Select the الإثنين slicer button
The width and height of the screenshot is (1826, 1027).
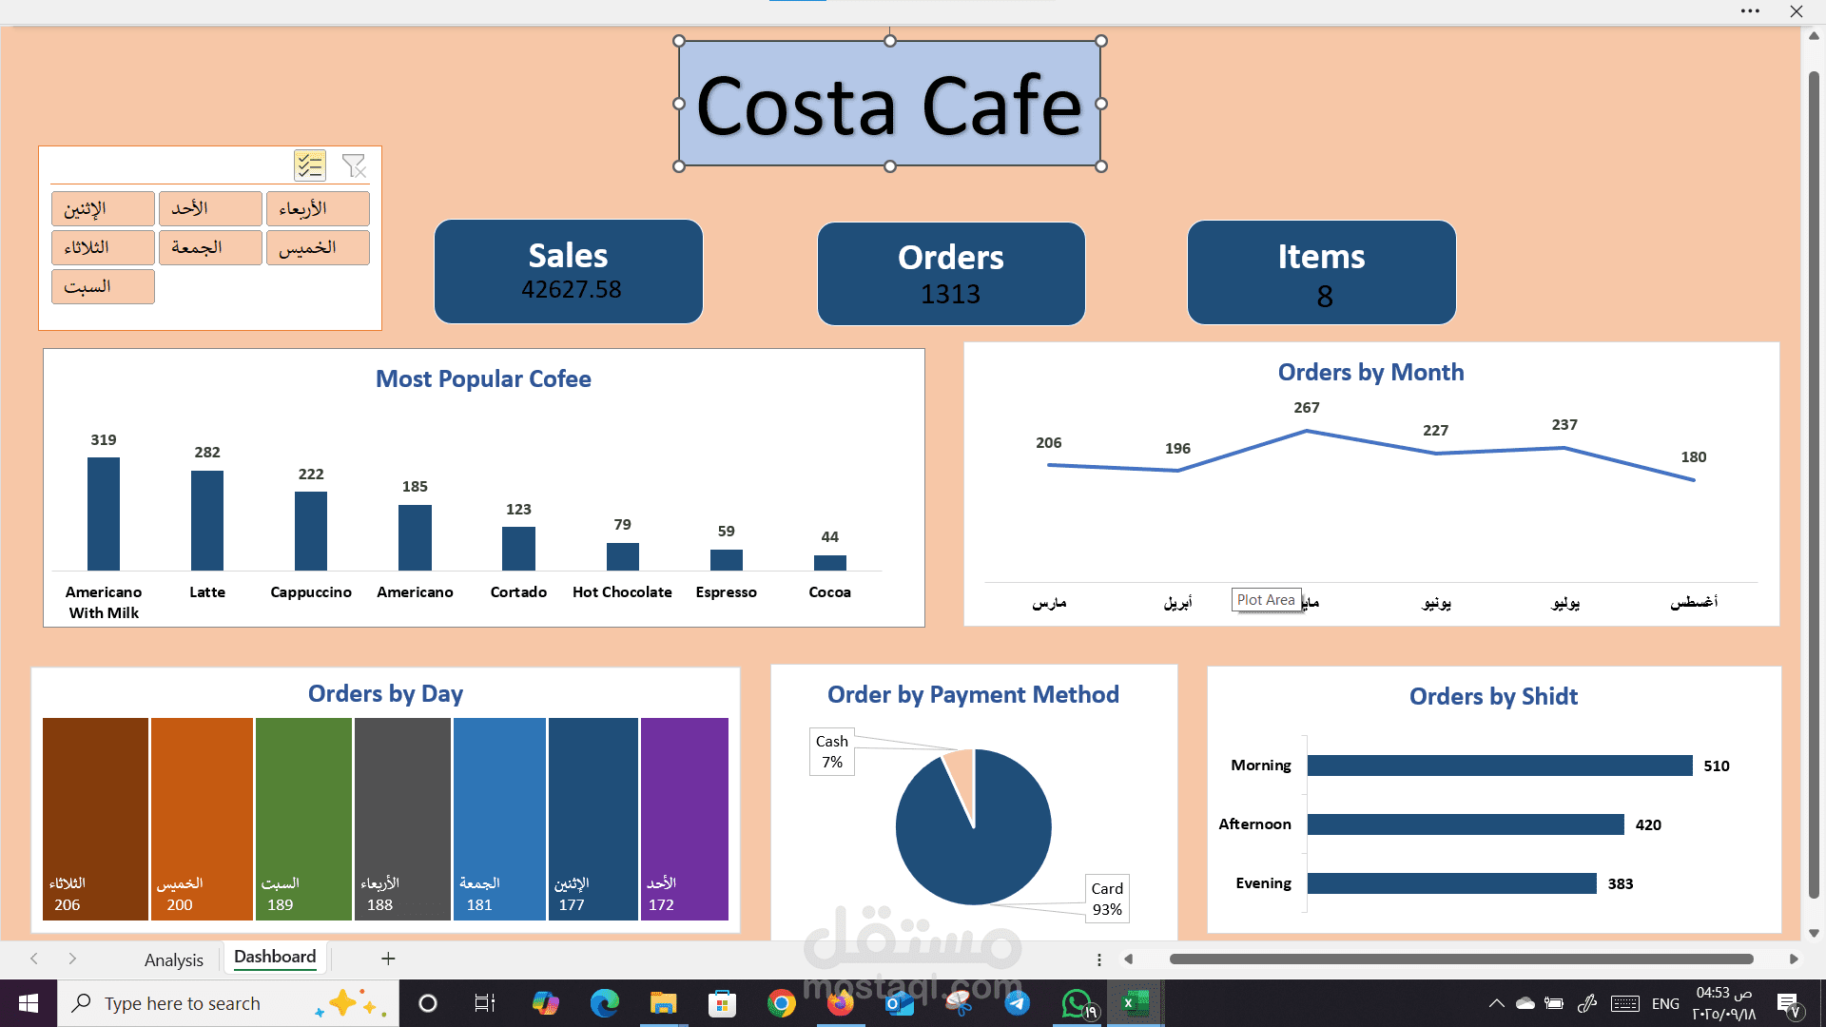pyautogui.click(x=103, y=209)
